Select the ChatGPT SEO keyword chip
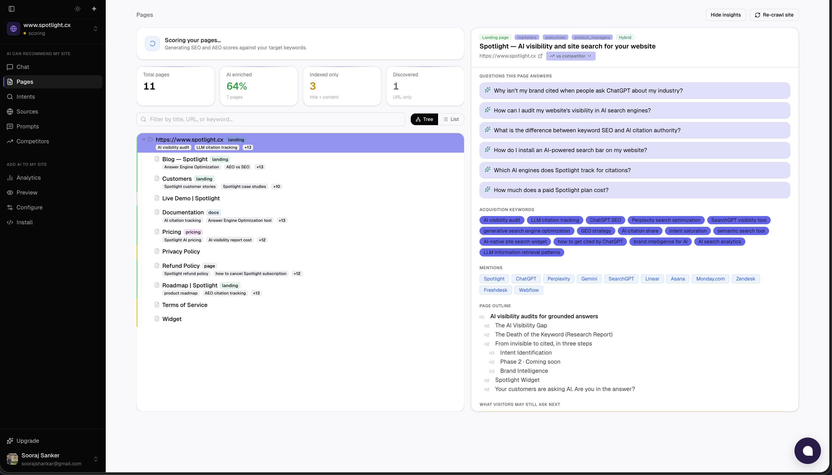 click(605, 220)
